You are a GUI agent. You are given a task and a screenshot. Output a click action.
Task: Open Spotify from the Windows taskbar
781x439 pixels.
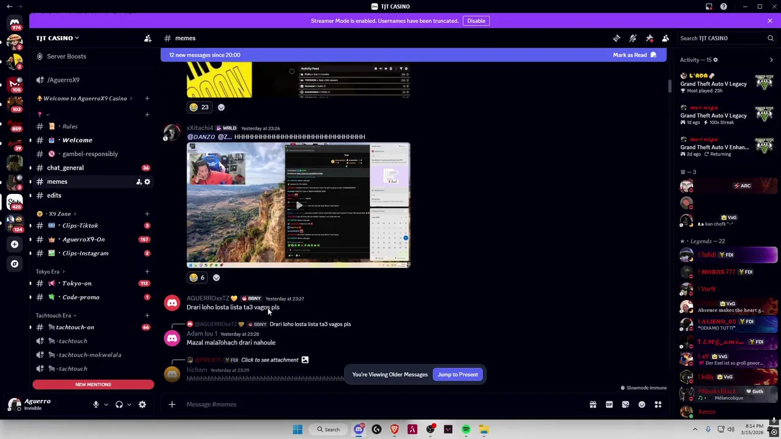[x=466, y=429]
